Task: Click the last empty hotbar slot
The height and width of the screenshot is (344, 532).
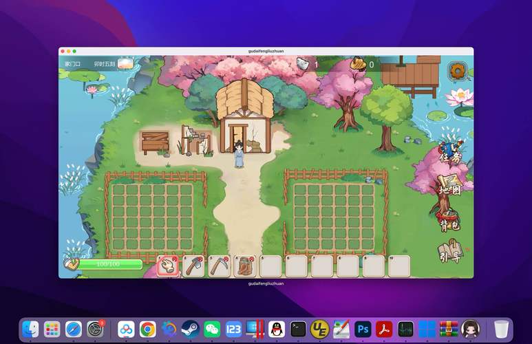Action: click(x=398, y=266)
